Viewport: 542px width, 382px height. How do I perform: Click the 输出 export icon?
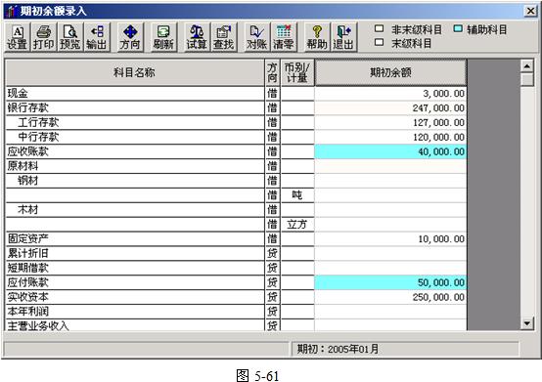[97, 37]
